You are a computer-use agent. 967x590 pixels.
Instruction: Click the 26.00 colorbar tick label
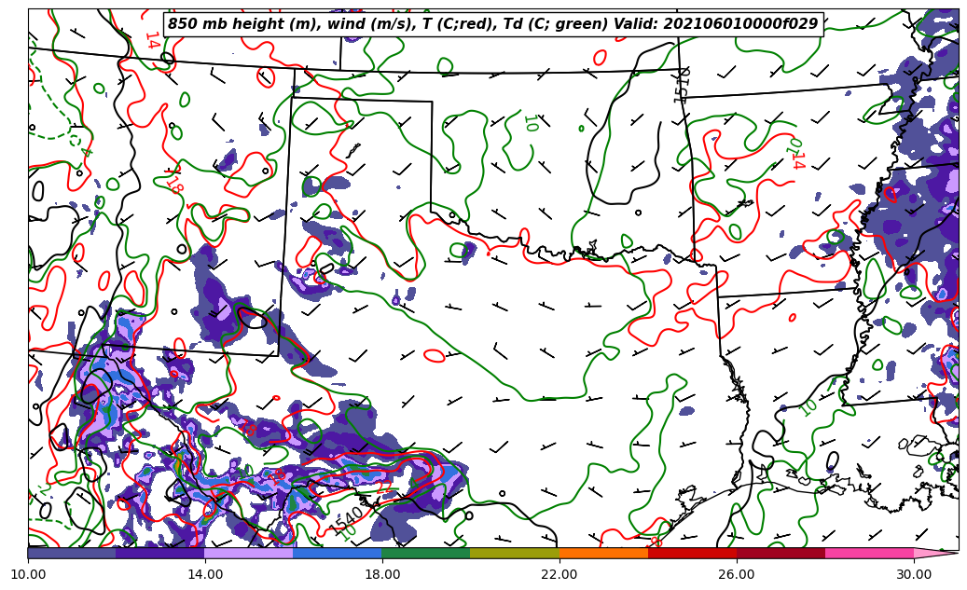tap(737, 574)
